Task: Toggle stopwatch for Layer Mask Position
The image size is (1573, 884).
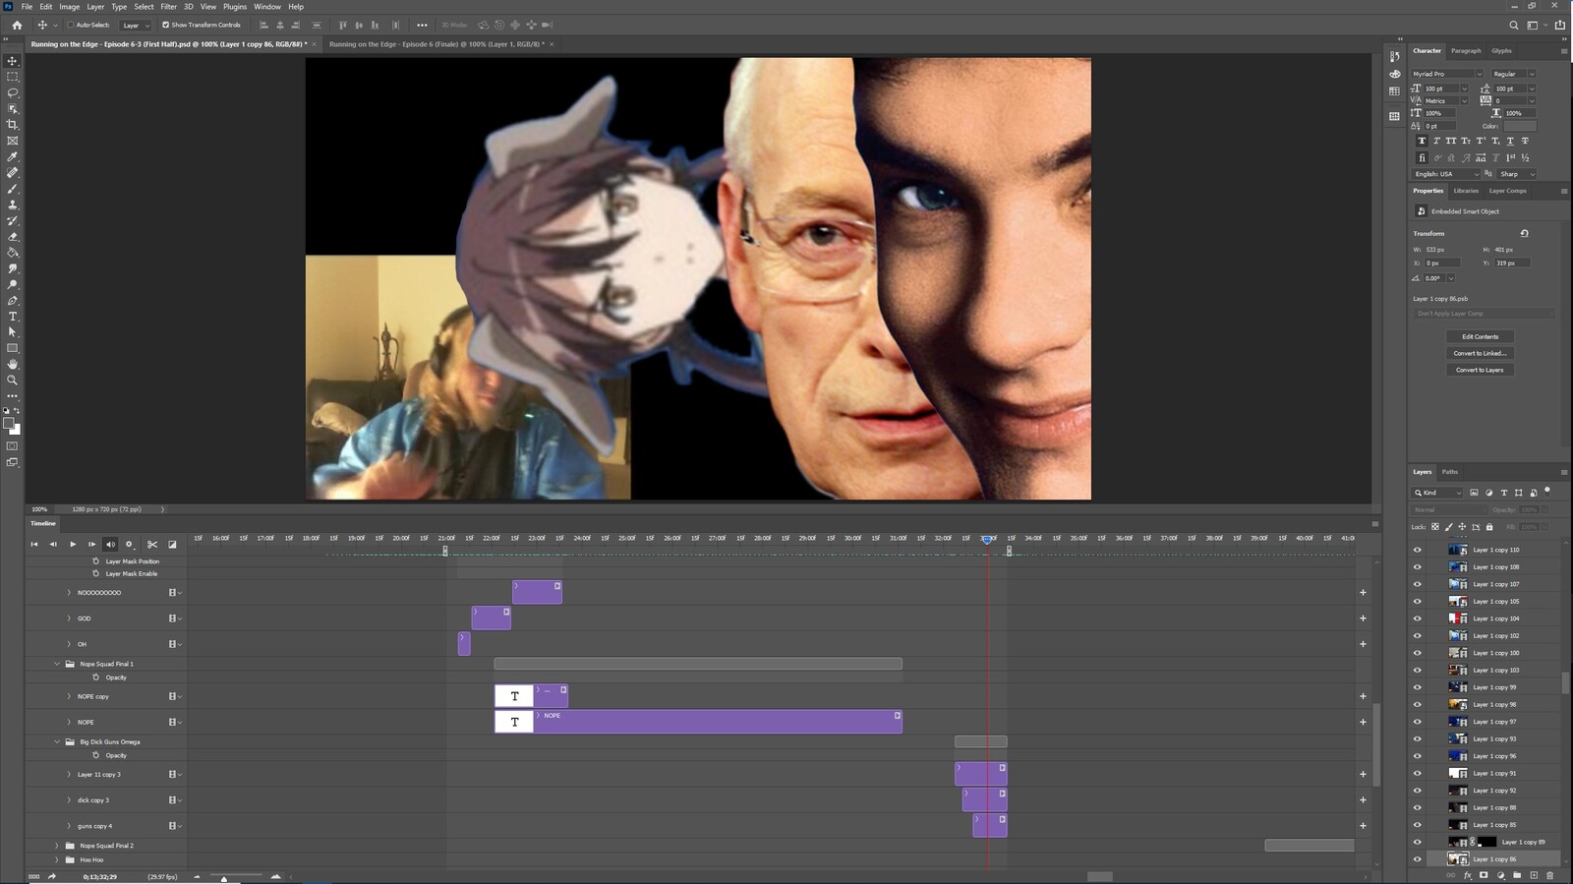Action: tap(95, 561)
